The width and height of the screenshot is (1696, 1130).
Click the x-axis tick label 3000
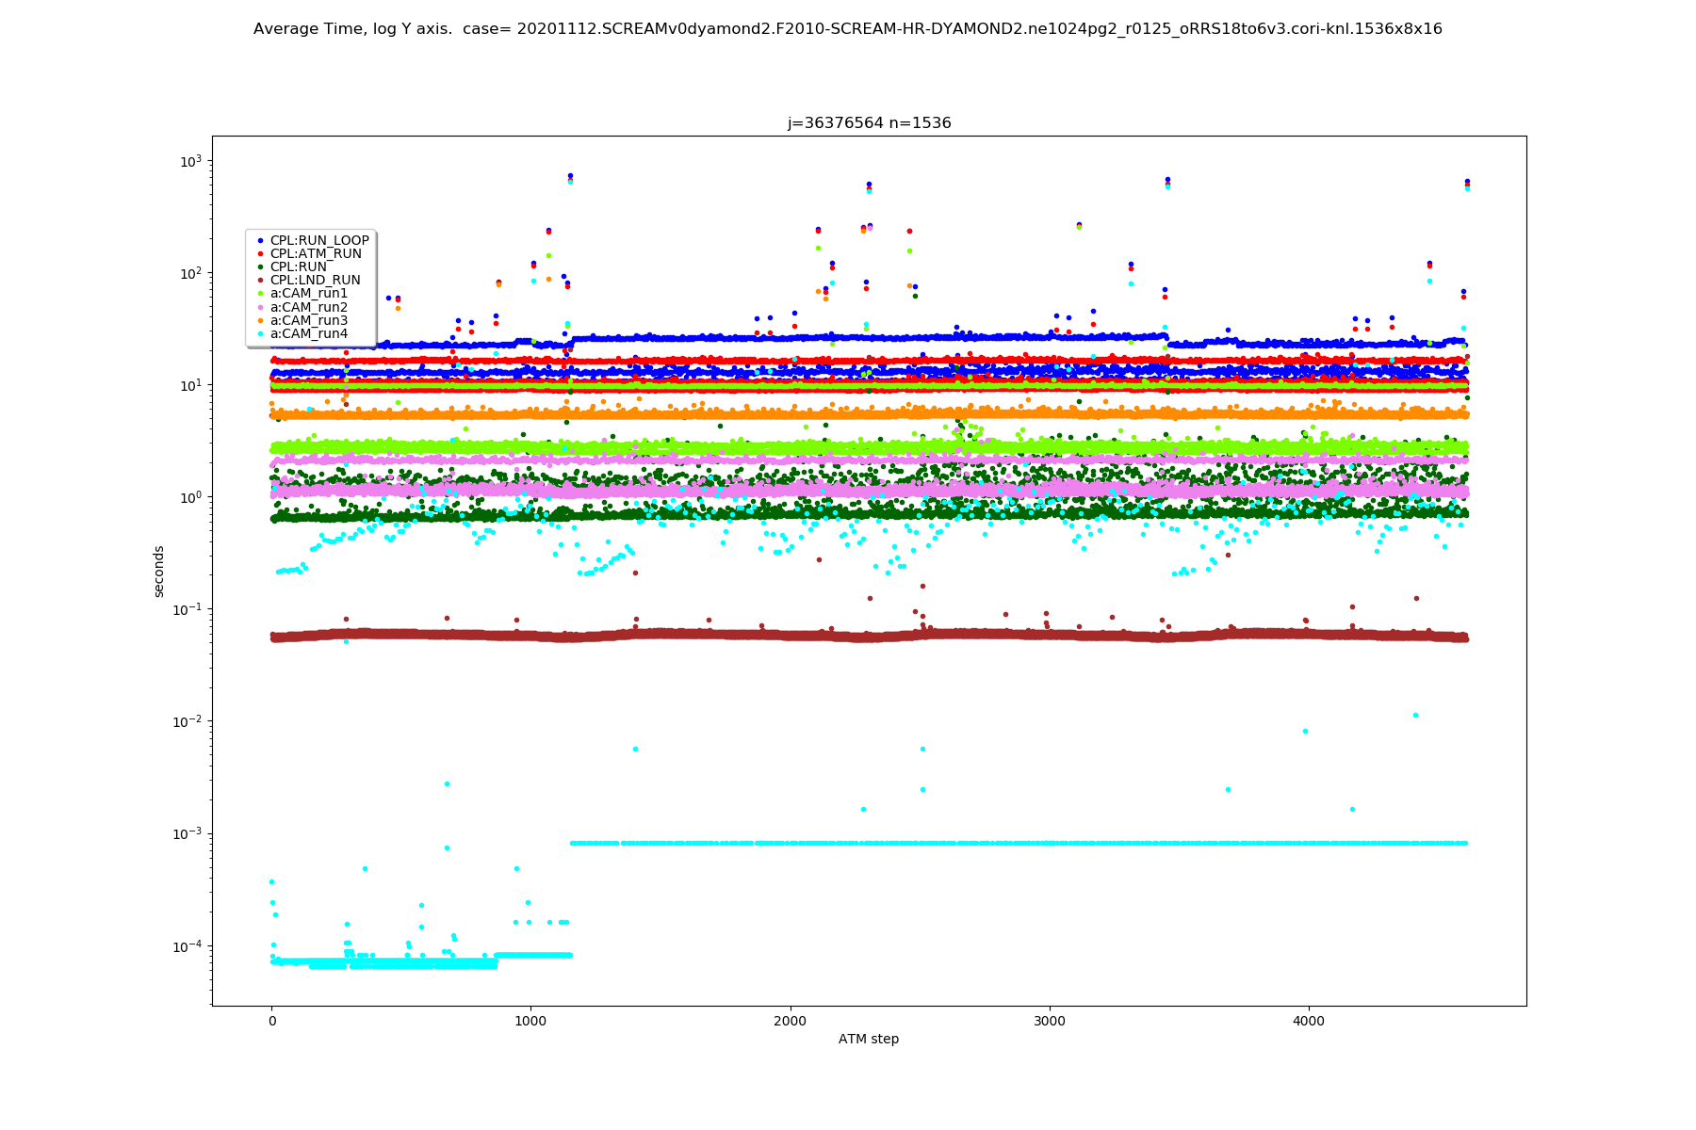click(1049, 1021)
